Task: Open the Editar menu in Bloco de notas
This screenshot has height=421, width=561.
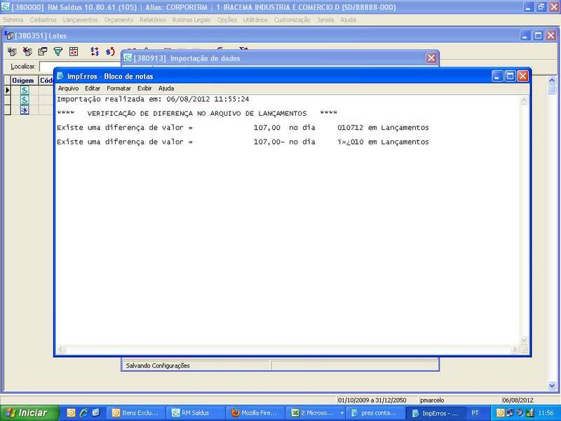Action: [93, 88]
